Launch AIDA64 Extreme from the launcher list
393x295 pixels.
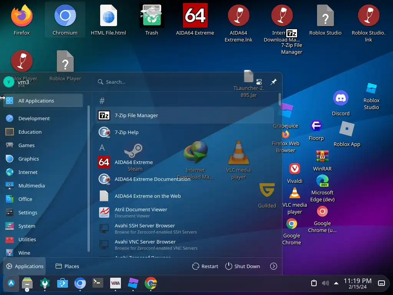[x=185, y=162]
